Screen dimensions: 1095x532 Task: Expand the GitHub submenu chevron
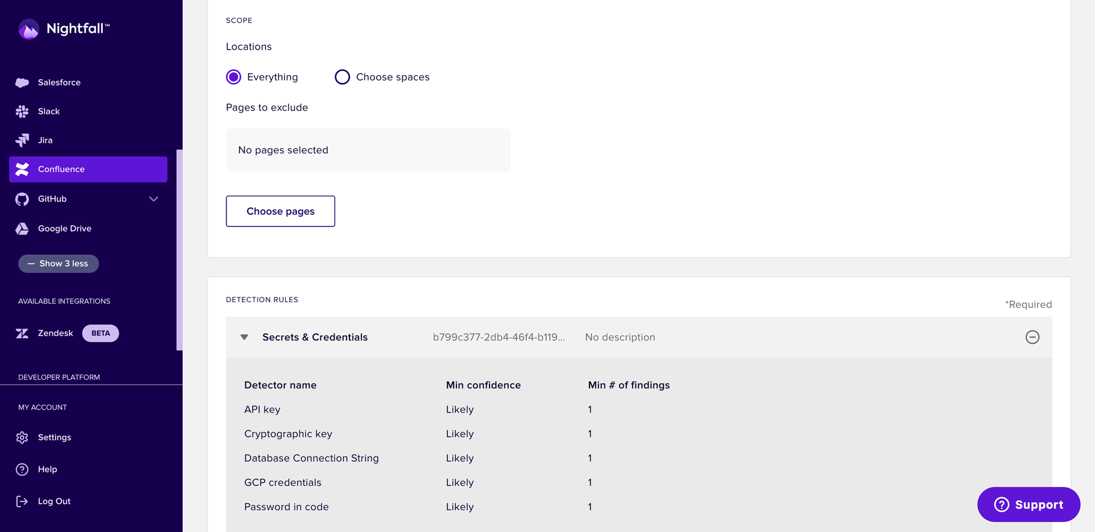[154, 199]
